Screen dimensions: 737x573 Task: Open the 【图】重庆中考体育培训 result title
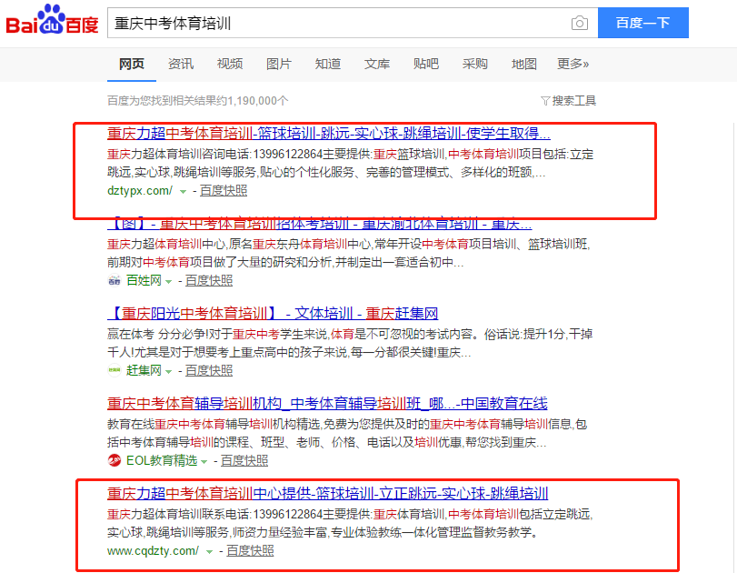pos(320,224)
